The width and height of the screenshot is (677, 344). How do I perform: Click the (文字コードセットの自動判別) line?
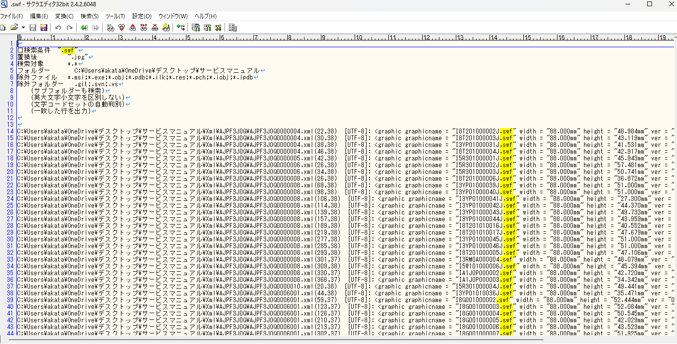pyautogui.click(x=77, y=104)
